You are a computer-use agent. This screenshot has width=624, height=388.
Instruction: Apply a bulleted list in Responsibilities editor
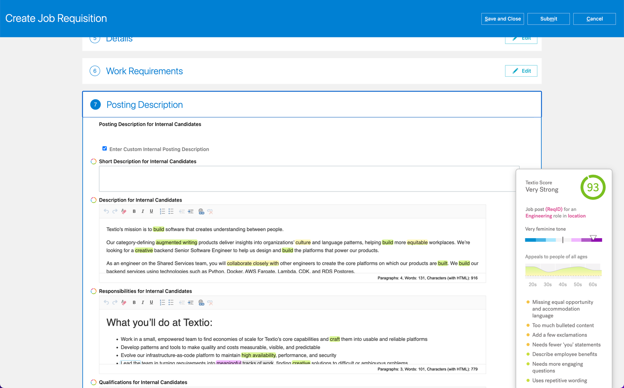point(171,302)
